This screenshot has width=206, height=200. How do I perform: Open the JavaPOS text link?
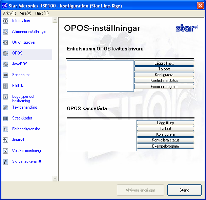pos(20,64)
